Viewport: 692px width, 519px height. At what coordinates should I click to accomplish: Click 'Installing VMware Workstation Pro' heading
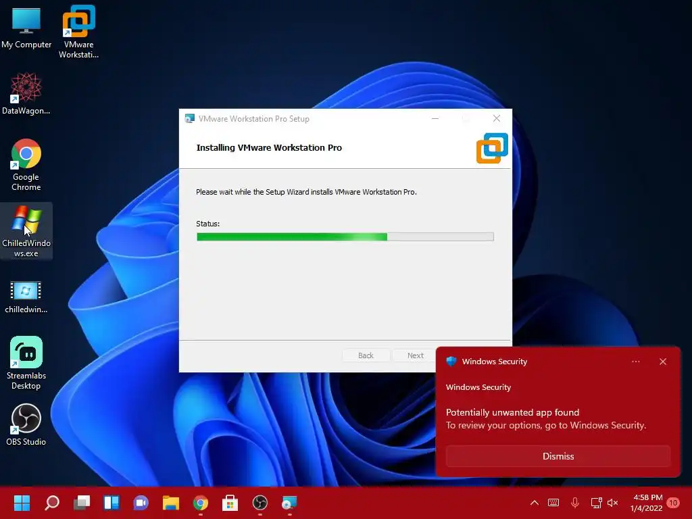269,148
